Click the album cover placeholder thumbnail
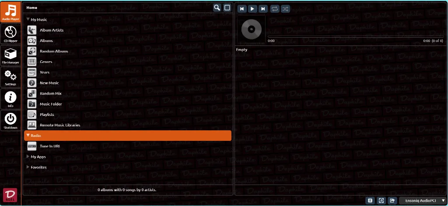Screen dimensions: 448x206 coord(252,29)
